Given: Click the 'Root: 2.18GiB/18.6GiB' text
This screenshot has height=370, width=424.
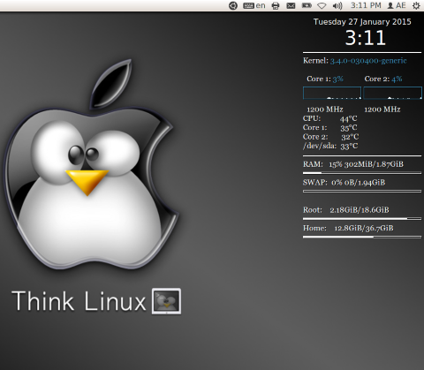Looking at the screenshot, I should pos(346,210).
